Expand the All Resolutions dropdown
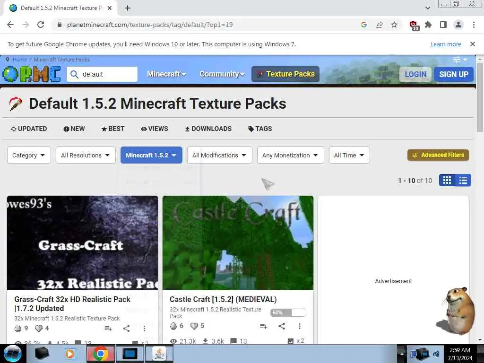 click(86, 155)
